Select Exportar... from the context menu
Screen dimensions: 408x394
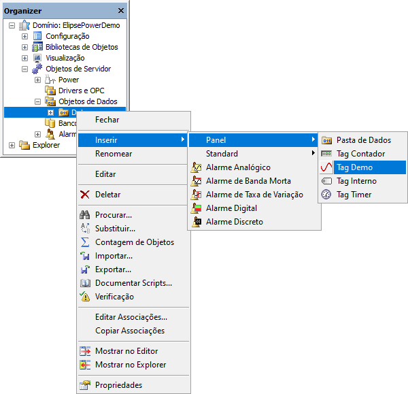click(113, 269)
